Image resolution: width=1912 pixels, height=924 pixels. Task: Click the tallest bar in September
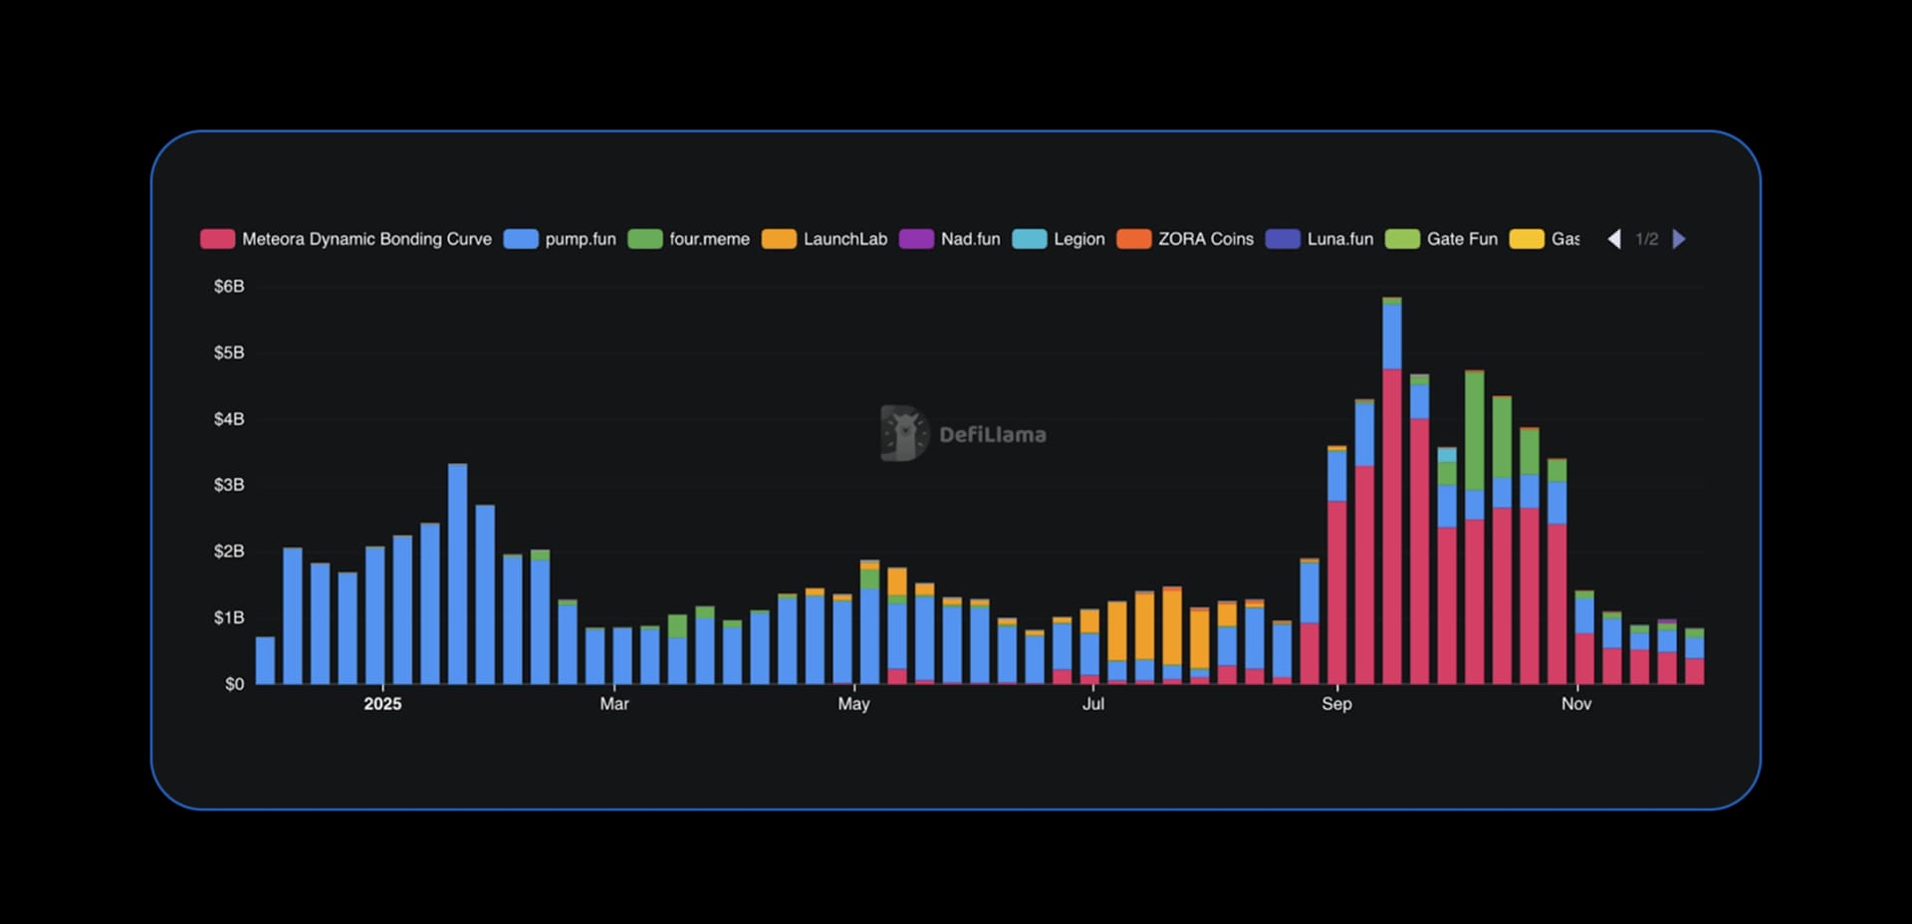pos(1390,448)
